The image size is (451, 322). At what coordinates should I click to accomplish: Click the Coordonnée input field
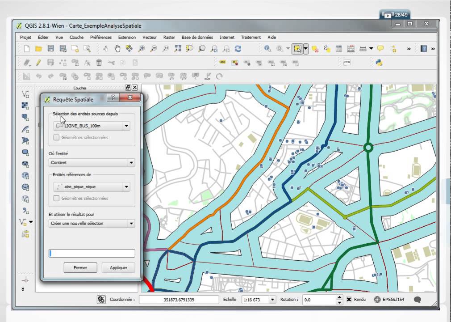click(x=179, y=300)
